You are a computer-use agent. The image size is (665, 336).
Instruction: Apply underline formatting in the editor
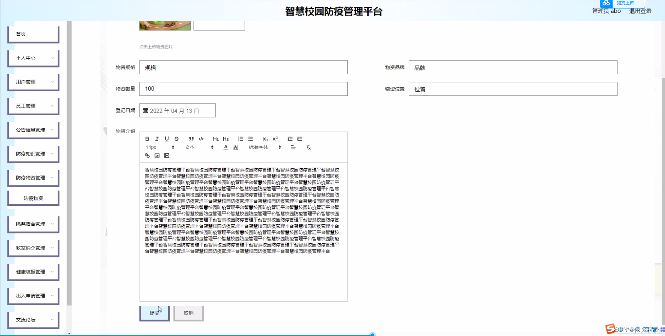[167, 139]
